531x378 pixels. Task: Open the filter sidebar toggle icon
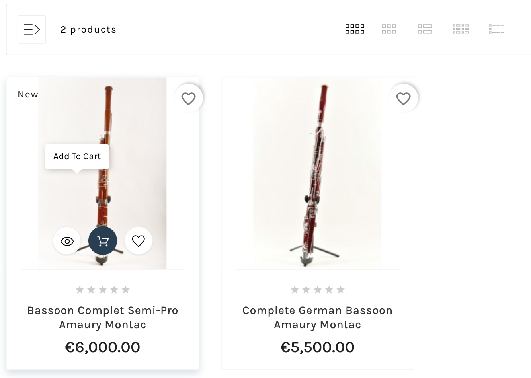pos(32,29)
